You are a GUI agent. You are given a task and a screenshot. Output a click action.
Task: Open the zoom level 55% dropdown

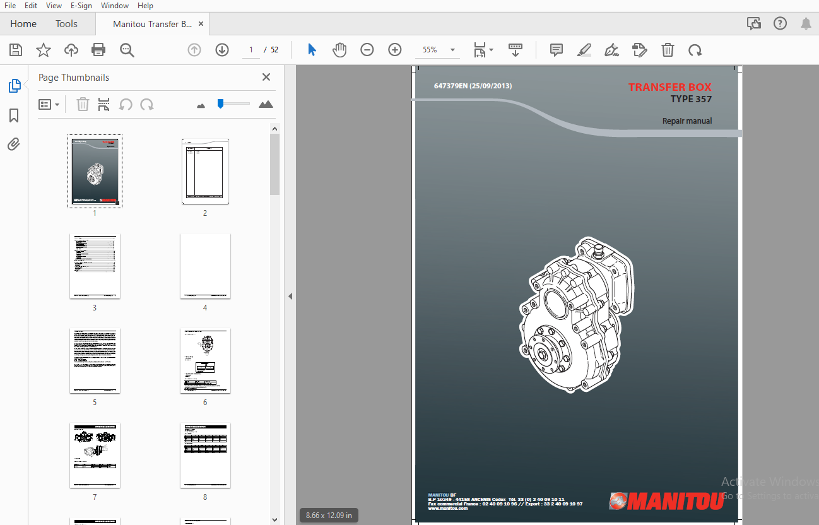pyautogui.click(x=439, y=50)
